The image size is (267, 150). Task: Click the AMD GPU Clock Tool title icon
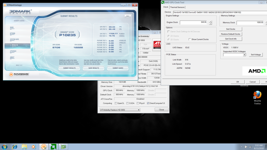point(163,2)
